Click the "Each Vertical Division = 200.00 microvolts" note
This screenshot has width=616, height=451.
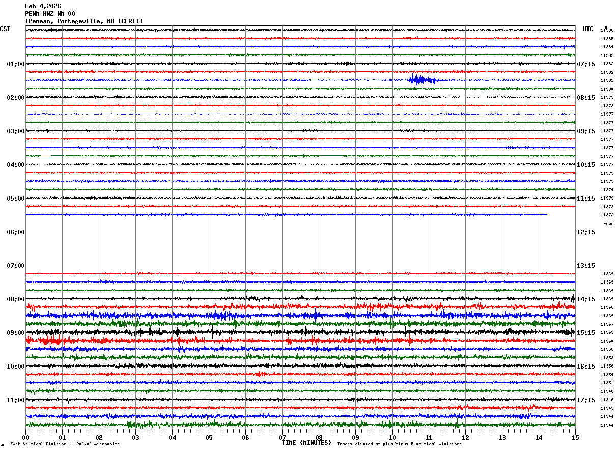coord(65,444)
